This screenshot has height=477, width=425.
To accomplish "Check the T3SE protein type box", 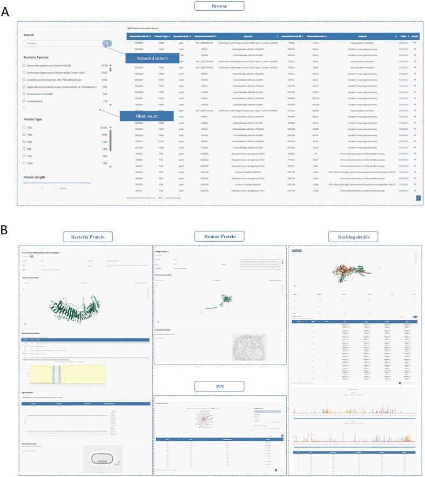I will pyautogui.click(x=24, y=128).
